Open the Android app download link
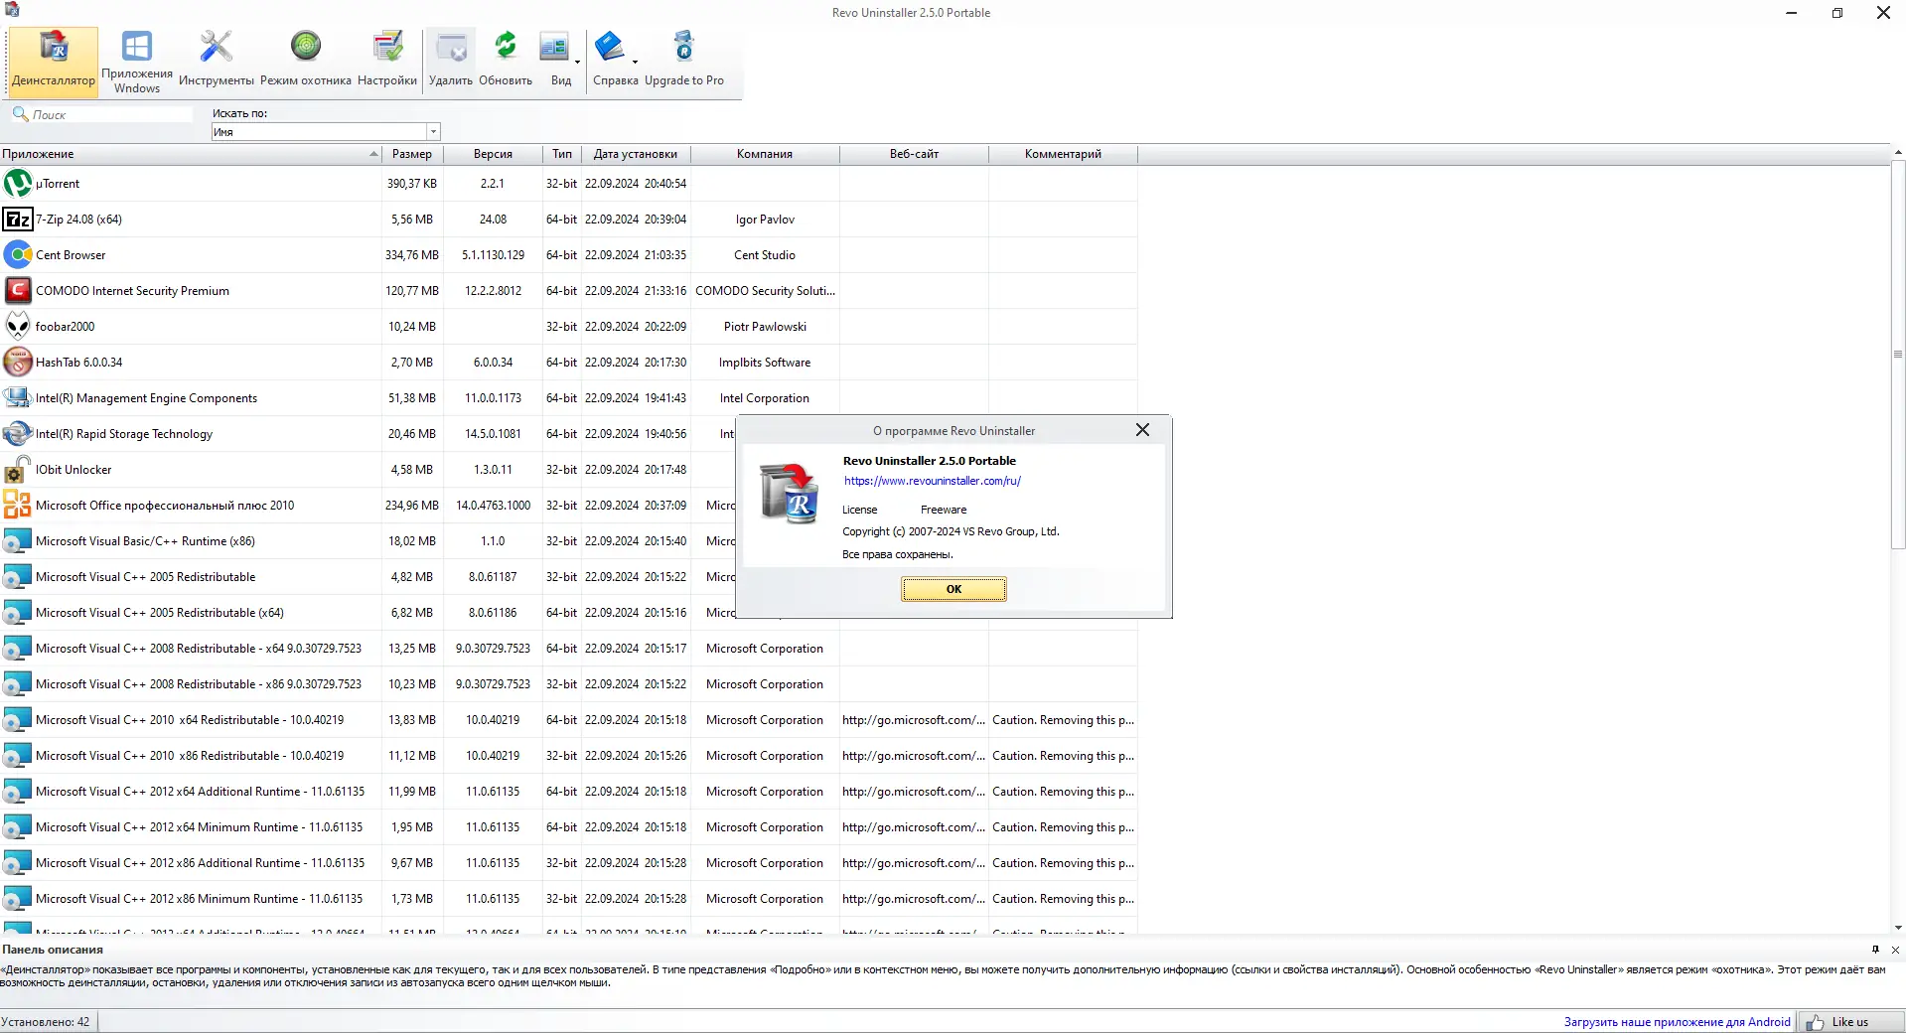This screenshot has width=1906, height=1033. click(1677, 1022)
